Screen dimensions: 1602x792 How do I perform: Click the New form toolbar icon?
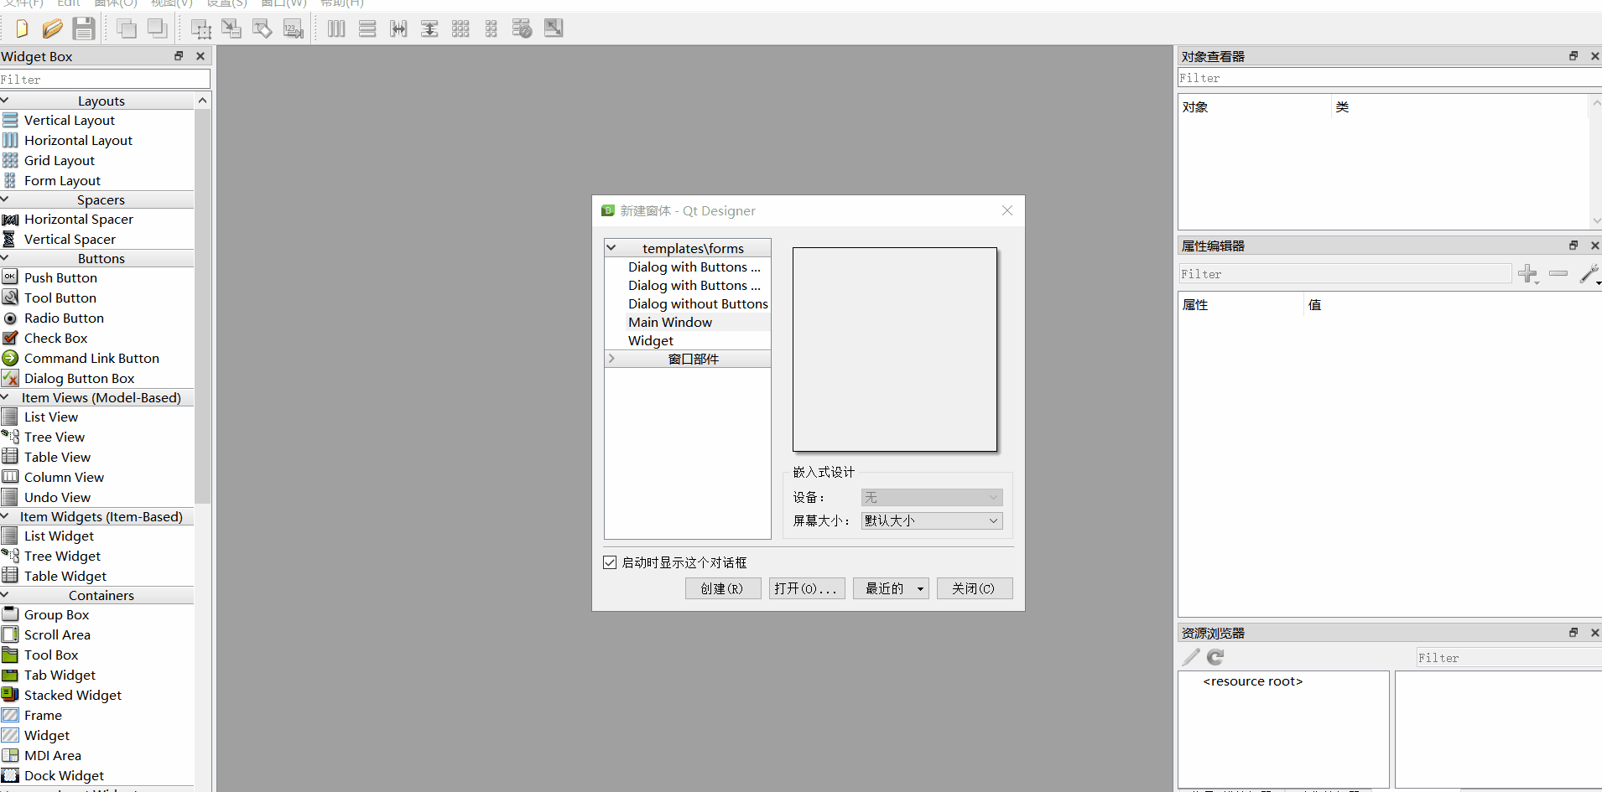(22, 28)
